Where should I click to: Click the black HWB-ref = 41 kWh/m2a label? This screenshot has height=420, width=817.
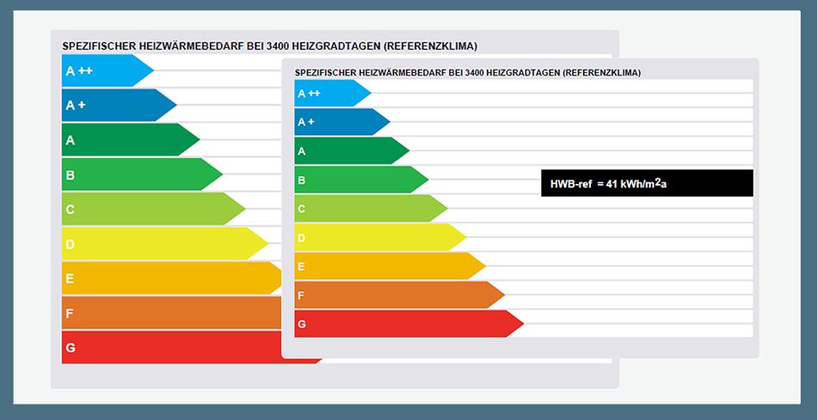tap(647, 183)
